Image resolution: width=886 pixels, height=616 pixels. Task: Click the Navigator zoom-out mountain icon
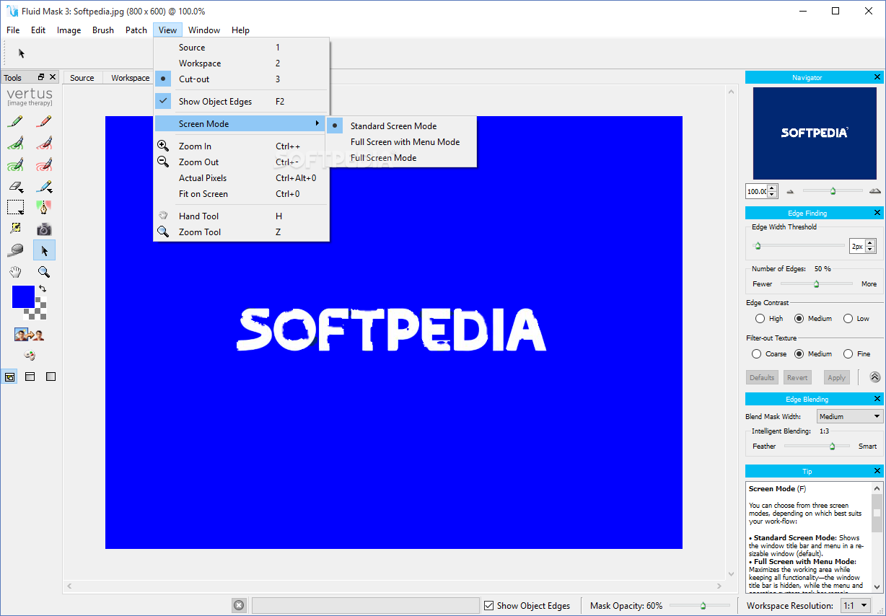coord(790,191)
